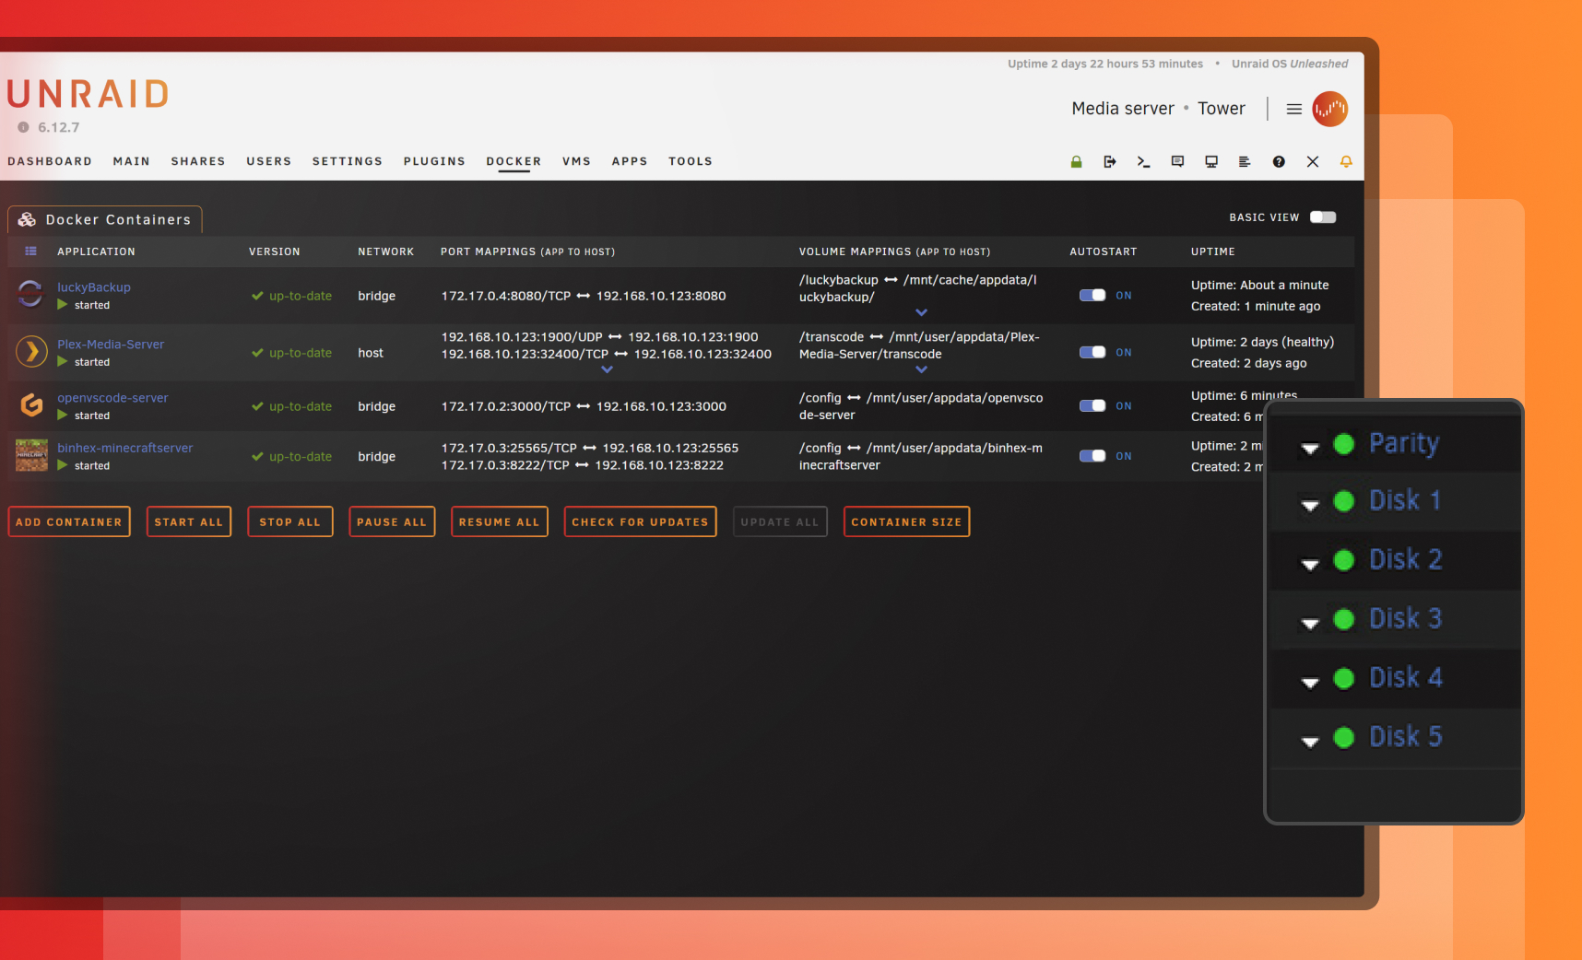Click the green status dot beside Parity
Viewport: 1582px width, 960px height.
click(1343, 443)
